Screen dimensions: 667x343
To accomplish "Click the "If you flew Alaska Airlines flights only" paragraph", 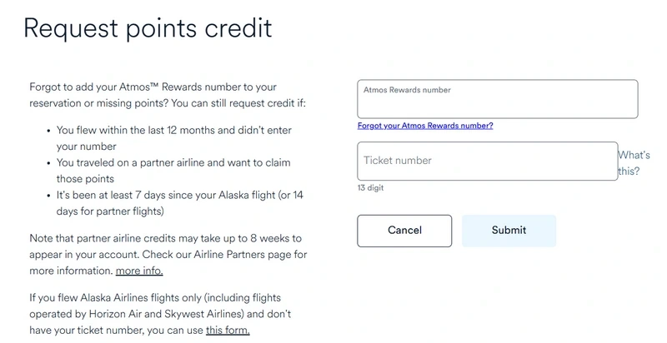I will 160,314.
